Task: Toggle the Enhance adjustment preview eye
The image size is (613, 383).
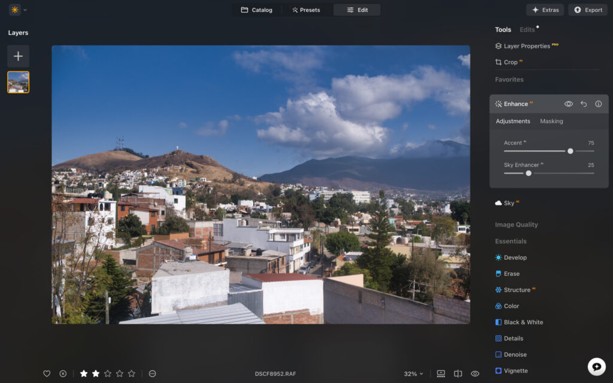Action: 568,104
